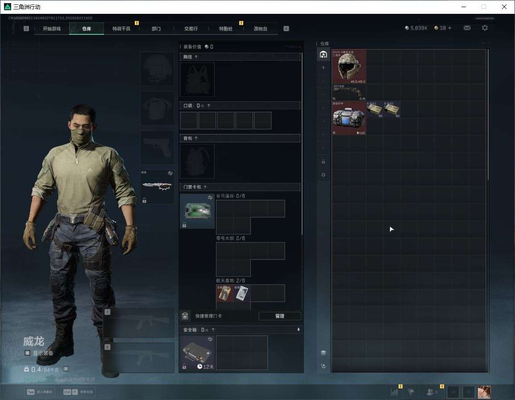Open player avatar profile
The height and width of the screenshot is (400, 515).
click(x=484, y=392)
